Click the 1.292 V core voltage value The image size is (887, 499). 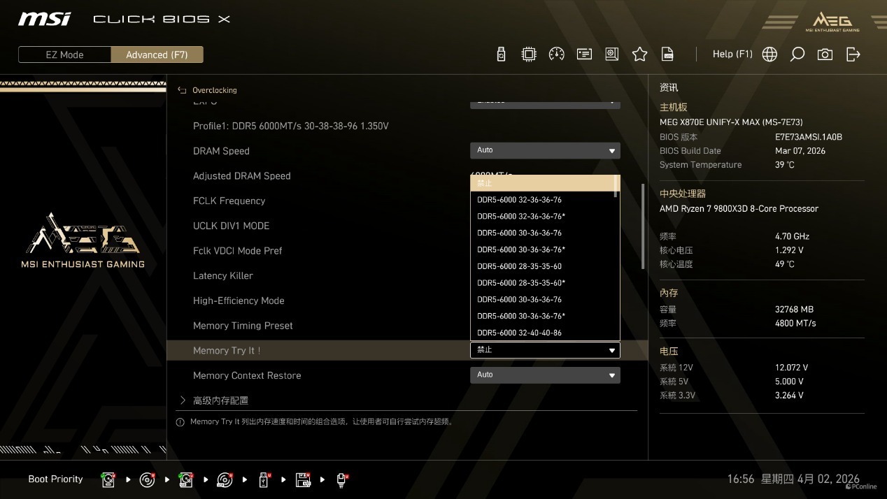click(789, 250)
